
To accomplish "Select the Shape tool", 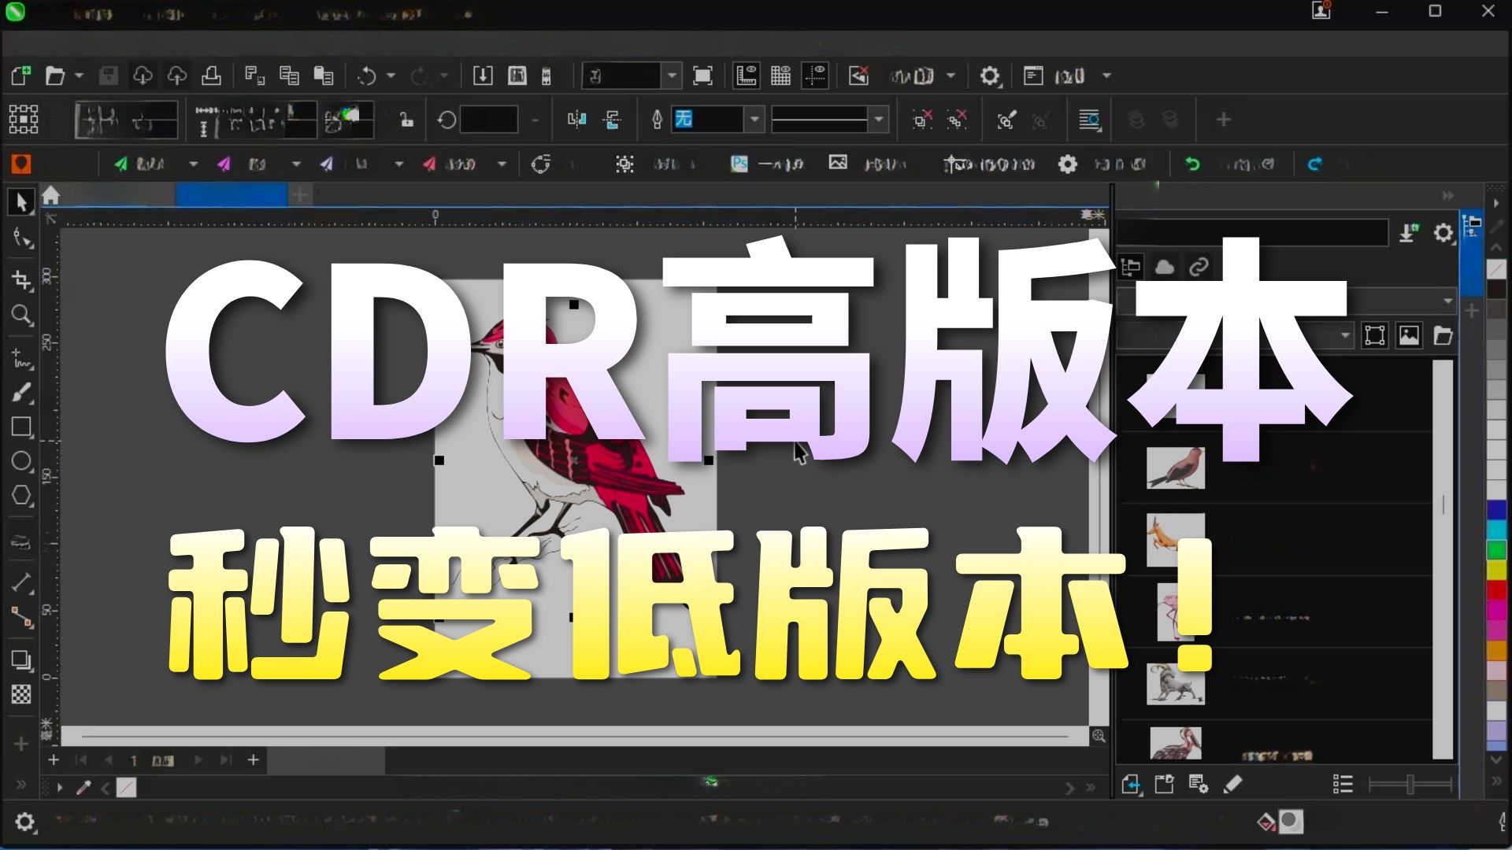I will 21,238.
